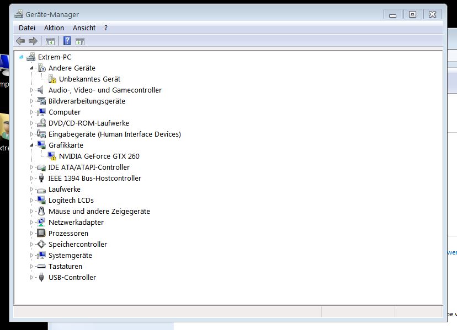Expand the Bildverarbeitungsgeräte branch
This screenshot has height=330, width=457.
click(x=32, y=101)
